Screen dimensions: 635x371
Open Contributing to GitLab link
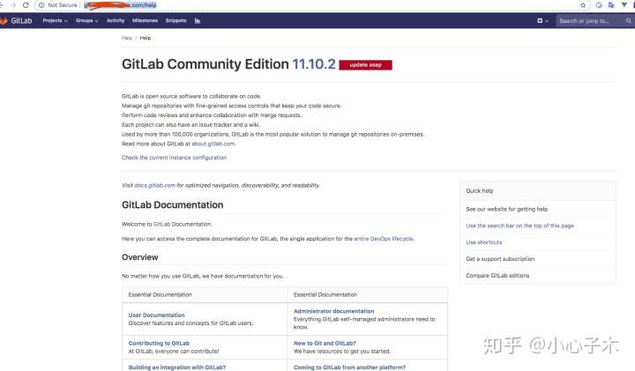click(159, 343)
